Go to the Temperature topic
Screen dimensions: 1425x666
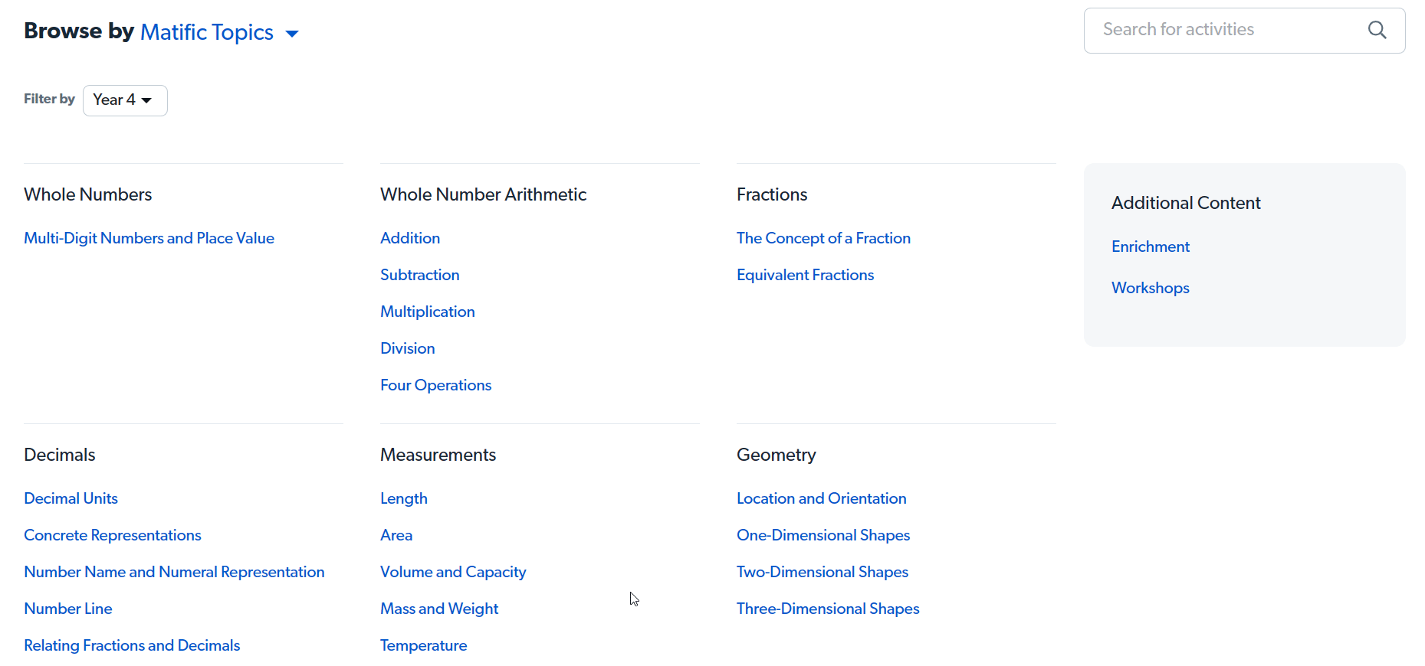[423, 645]
